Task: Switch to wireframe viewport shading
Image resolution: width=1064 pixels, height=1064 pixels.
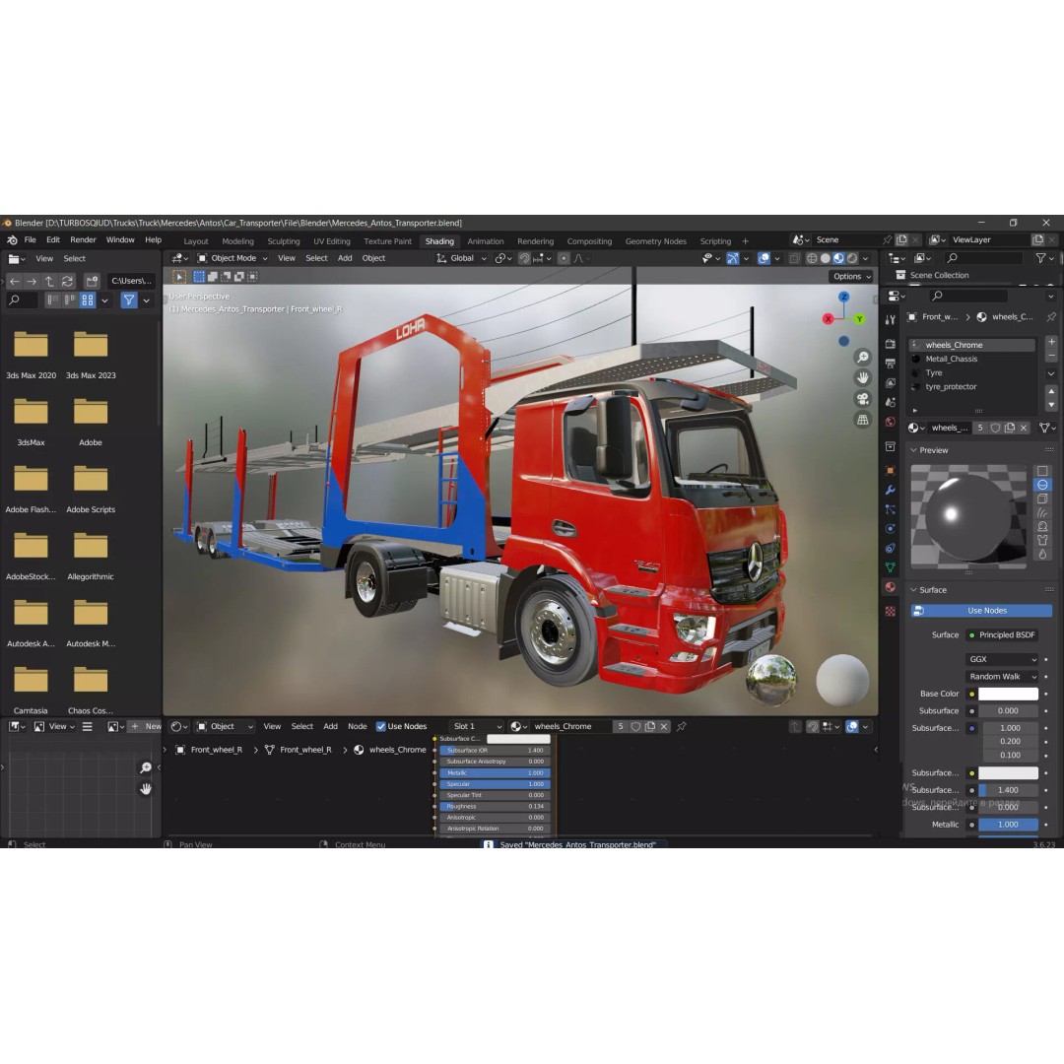Action: click(812, 258)
